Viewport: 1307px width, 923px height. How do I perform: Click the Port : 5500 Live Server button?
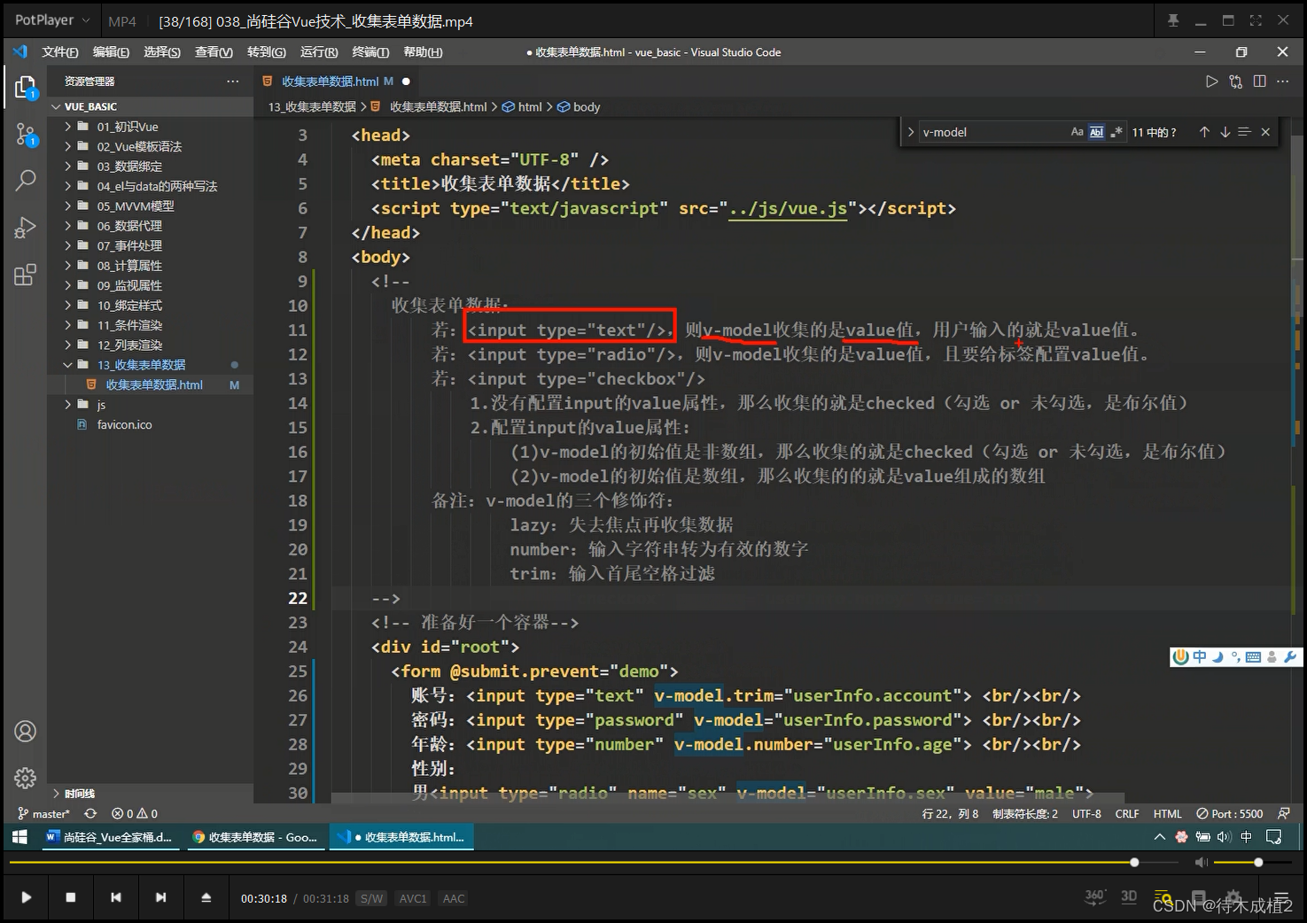pyautogui.click(x=1229, y=813)
